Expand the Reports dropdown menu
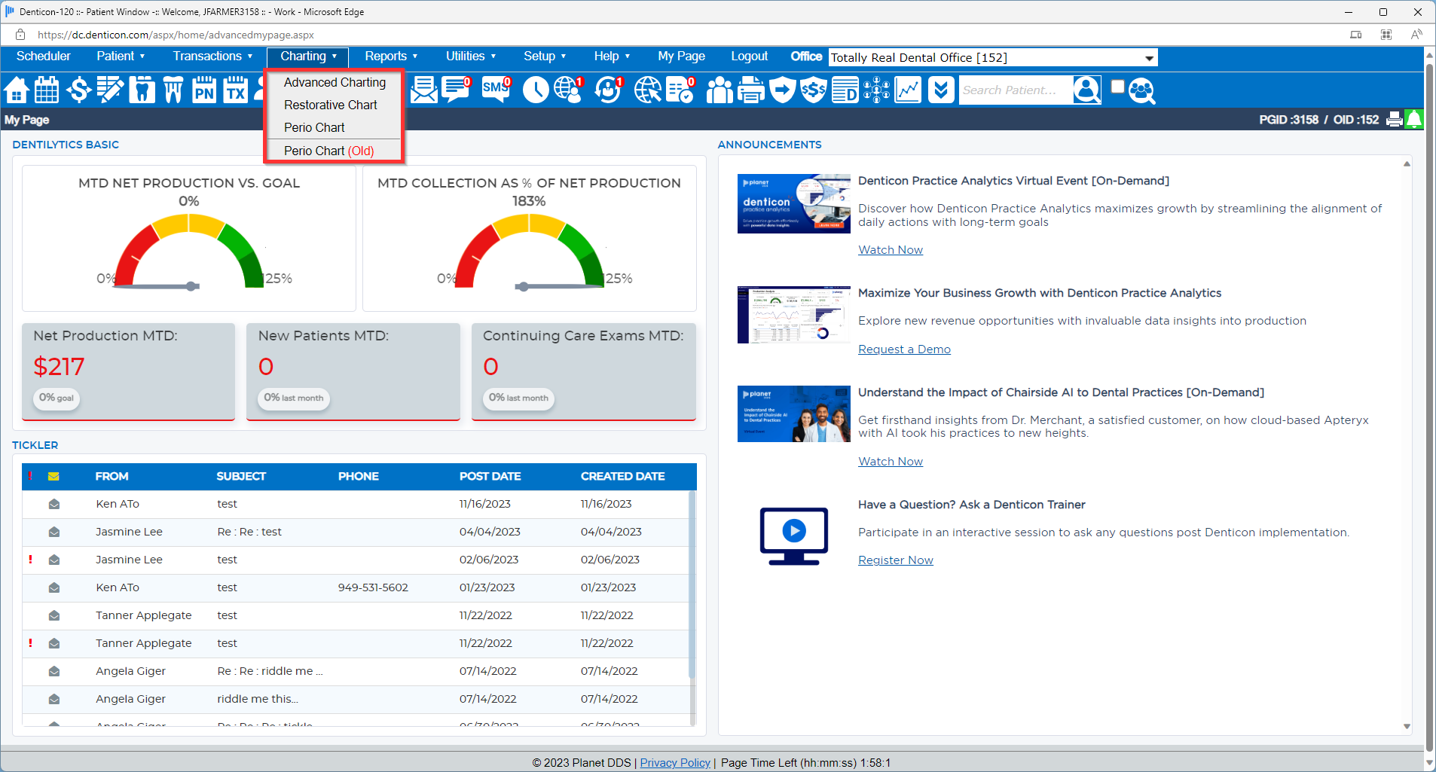This screenshot has width=1436, height=772. 390,56
